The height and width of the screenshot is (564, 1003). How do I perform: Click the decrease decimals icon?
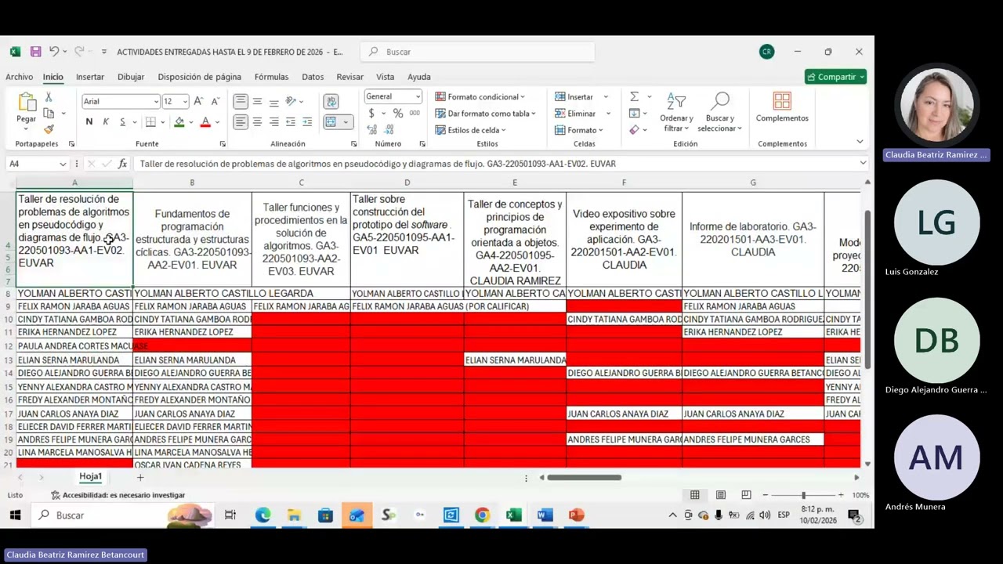[x=387, y=130]
